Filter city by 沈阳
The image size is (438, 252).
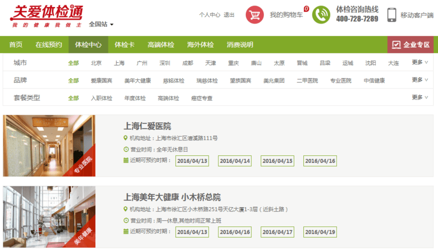click(x=371, y=63)
